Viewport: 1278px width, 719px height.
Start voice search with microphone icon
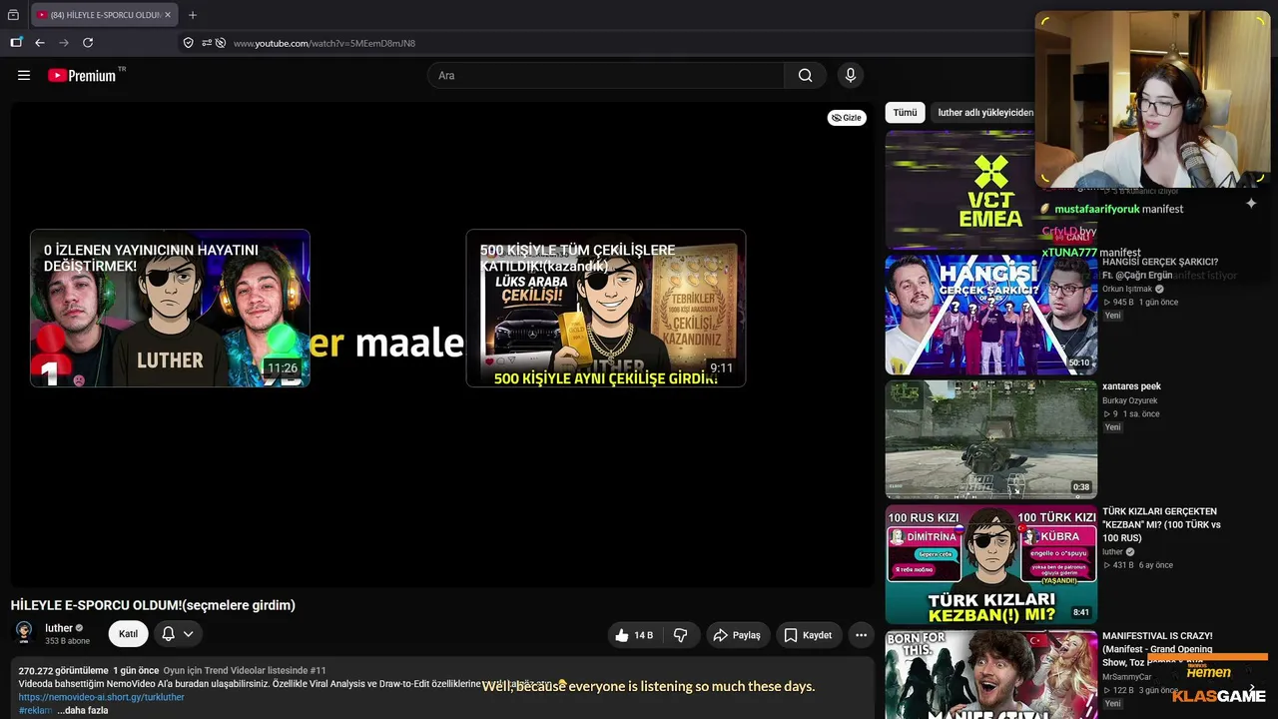point(851,75)
